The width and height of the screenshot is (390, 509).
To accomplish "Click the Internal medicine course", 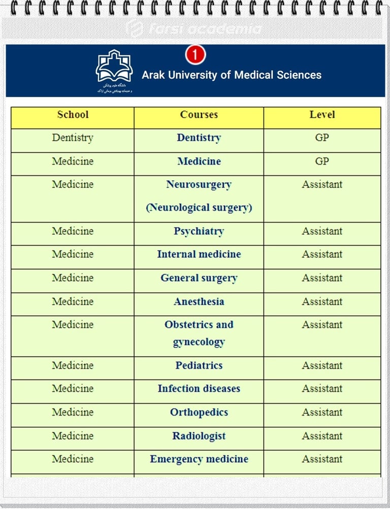I will coord(199,254).
